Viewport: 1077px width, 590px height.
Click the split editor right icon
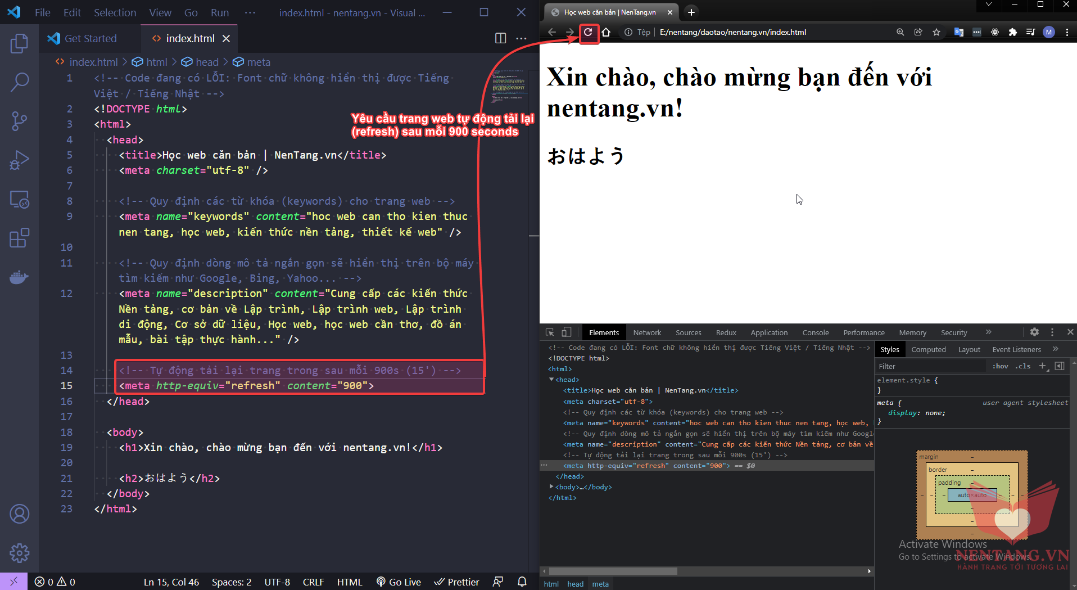coord(500,38)
